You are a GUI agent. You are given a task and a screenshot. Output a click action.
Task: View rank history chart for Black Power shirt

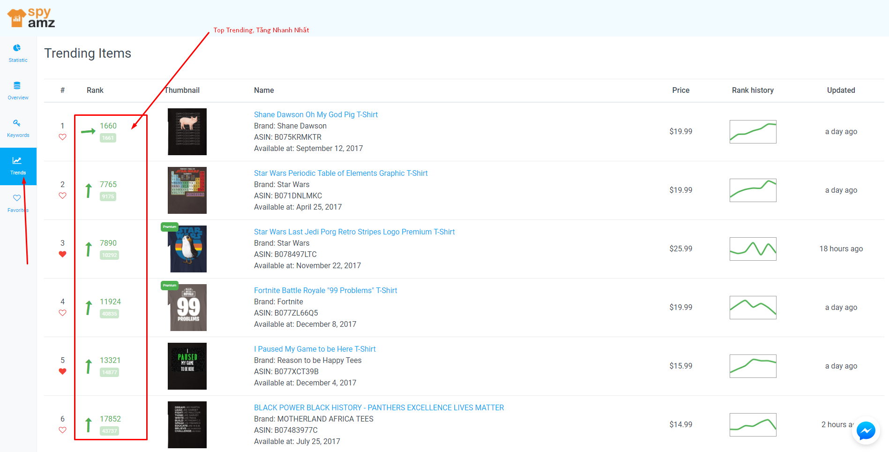coord(753,425)
